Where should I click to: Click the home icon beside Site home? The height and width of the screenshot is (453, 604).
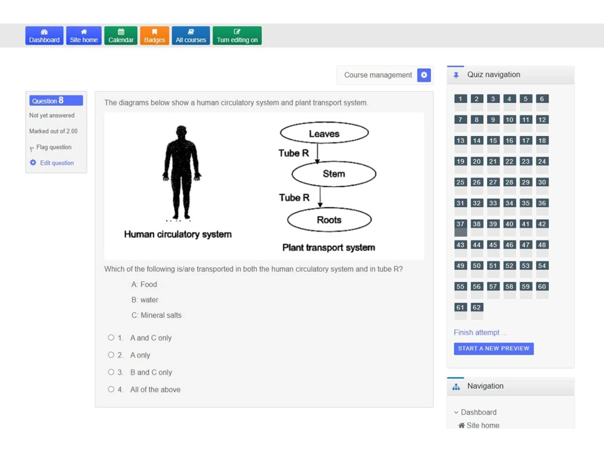(461, 425)
